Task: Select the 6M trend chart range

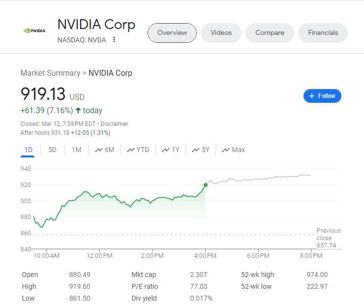Action: click(105, 150)
